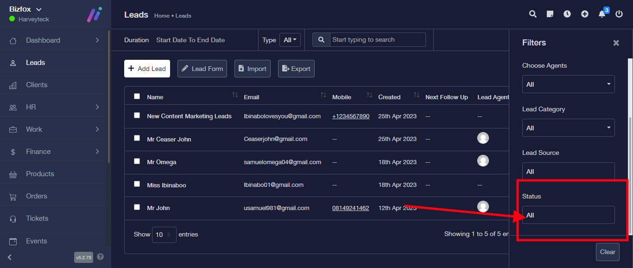This screenshot has width=633, height=268.
Task: Collapse sidebar with the left arrow icon
Action: (x=10, y=257)
